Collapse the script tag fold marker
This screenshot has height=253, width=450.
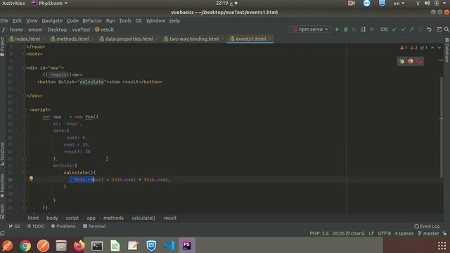click(x=25, y=110)
